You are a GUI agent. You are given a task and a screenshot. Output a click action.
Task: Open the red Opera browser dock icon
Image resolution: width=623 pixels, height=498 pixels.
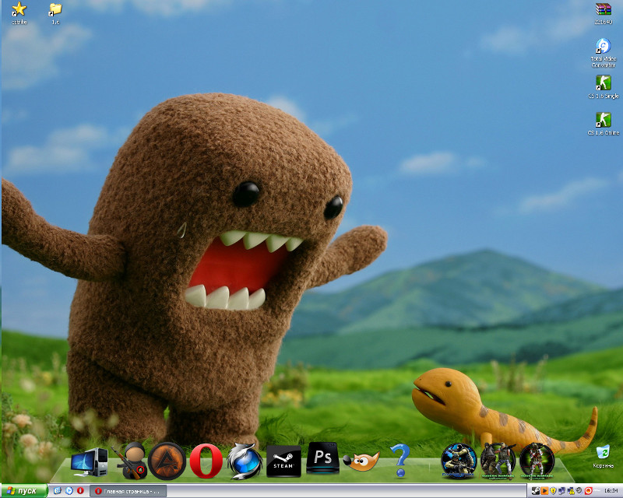point(206,460)
